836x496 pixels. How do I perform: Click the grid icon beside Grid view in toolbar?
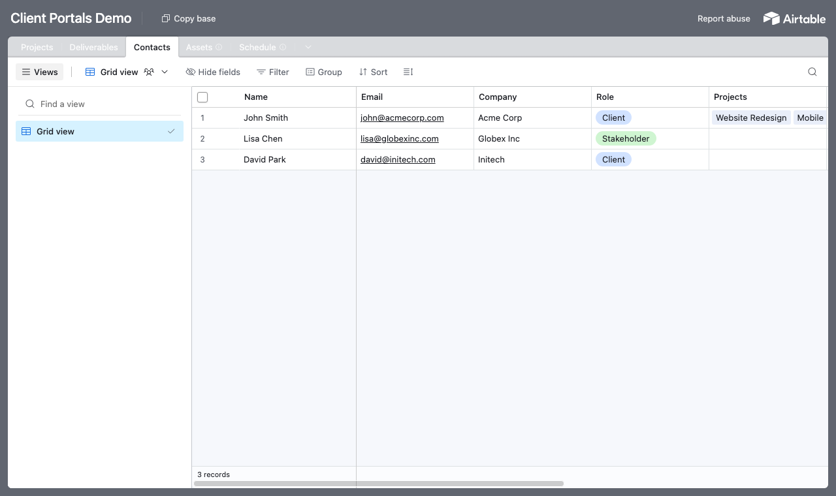coord(90,72)
